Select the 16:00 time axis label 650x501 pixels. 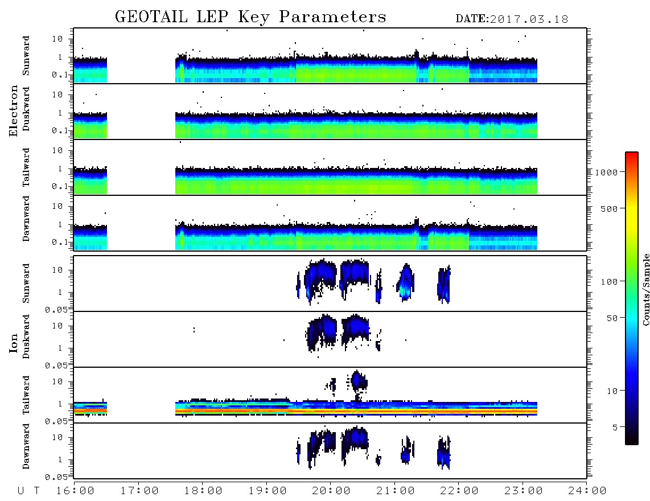pyautogui.click(x=76, y=491)
